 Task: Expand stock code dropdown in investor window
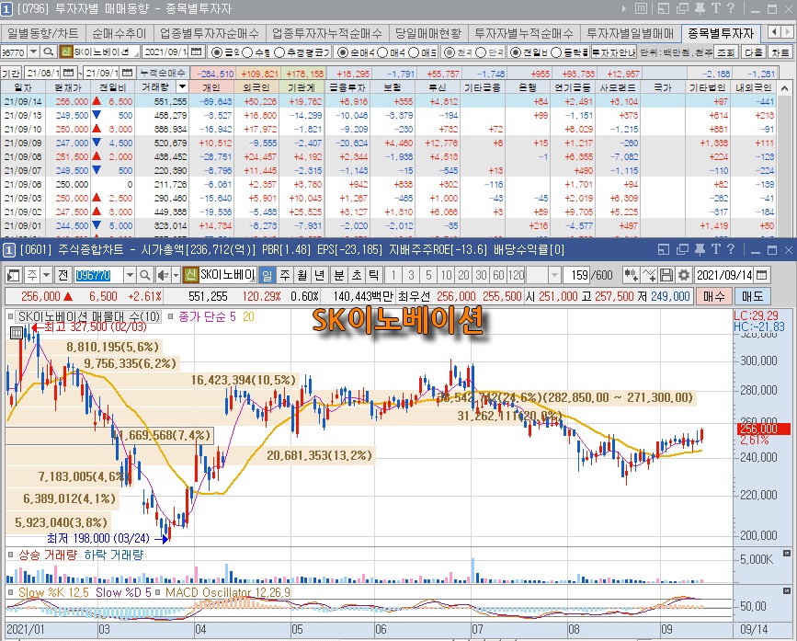[33, 52]
